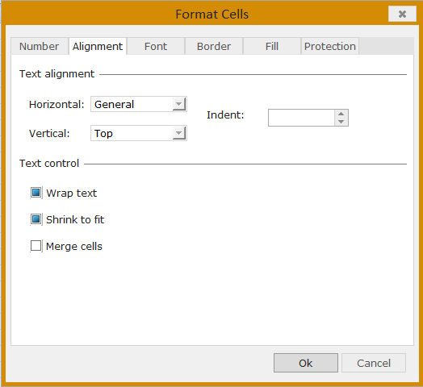This screenshot has width=423, height=387.
Task: Expand the Horizontal alignment dropdown arrow
Action: click(x=178, y=104)
